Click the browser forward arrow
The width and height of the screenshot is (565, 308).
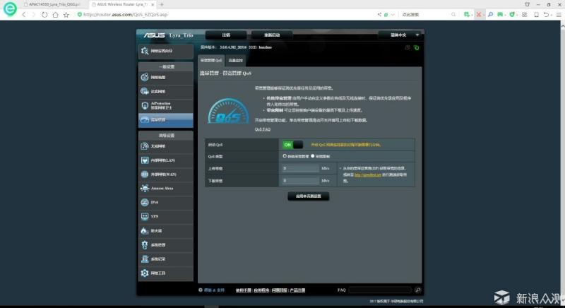pyautogui.click(x=34, y=14)
